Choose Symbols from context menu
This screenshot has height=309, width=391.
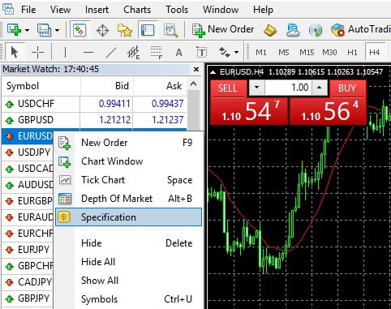click(x=128, y=299)
